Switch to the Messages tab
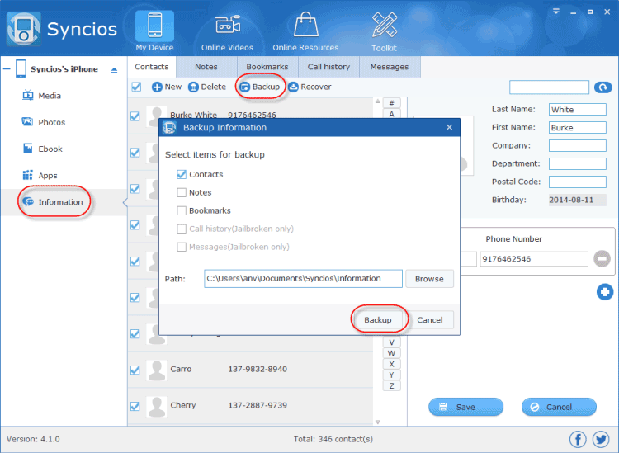 coord(390,67)
